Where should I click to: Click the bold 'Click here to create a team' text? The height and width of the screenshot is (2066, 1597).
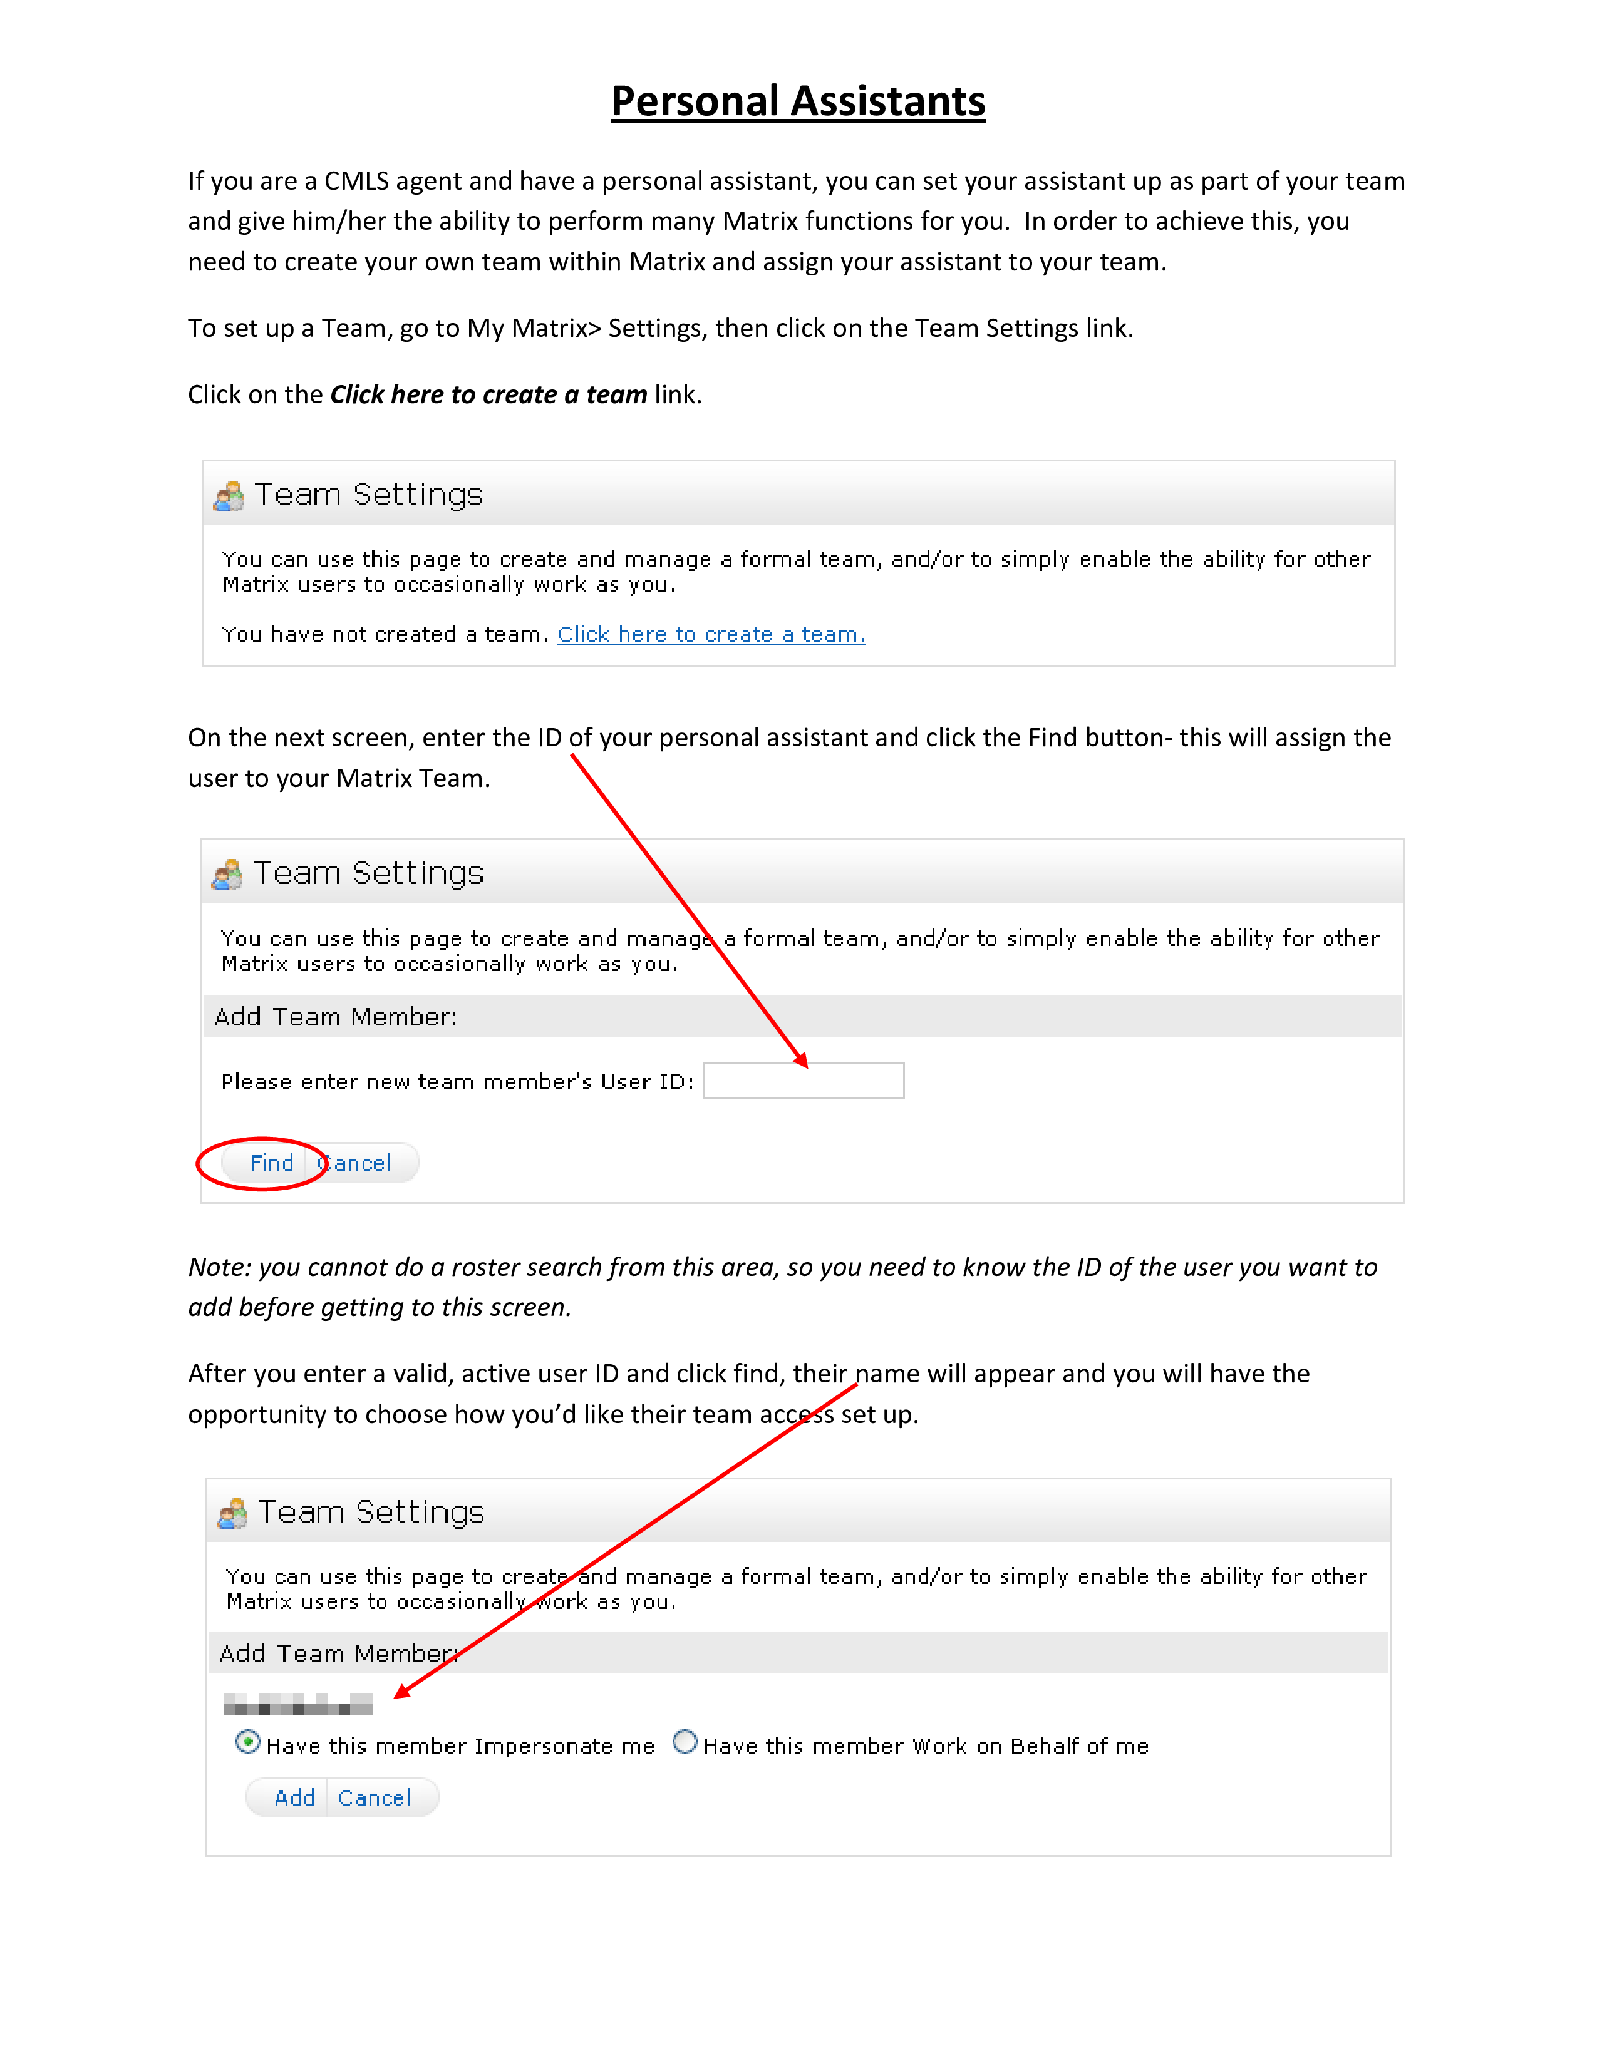(488, 394)
